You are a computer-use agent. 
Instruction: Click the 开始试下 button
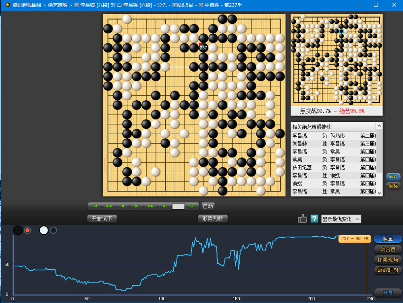pyautogui.click(x=102, y=218)
